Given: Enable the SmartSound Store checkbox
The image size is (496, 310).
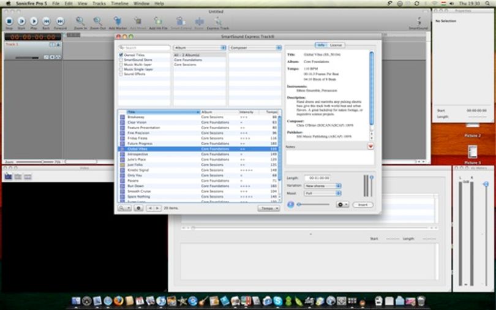Looking at the screenshot, I should 121,59.
